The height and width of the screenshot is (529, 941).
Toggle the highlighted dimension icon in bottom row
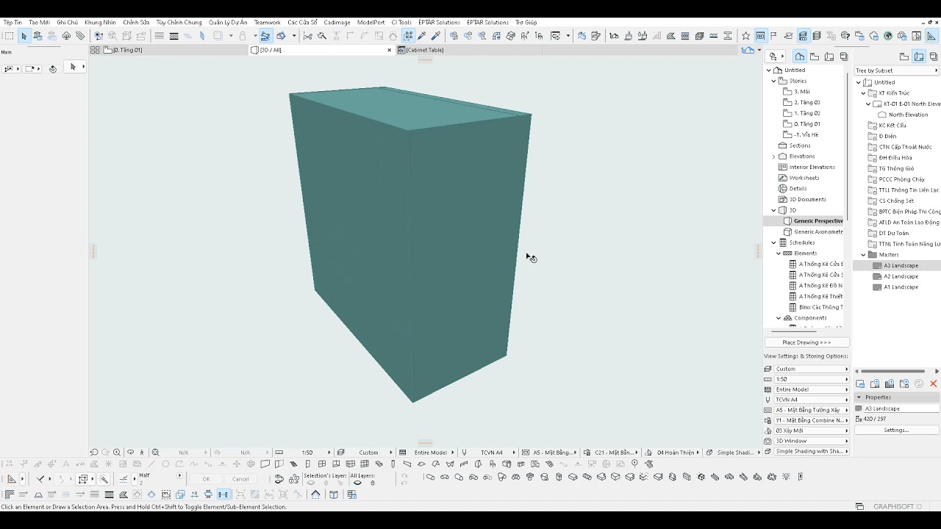coord(223,494)
